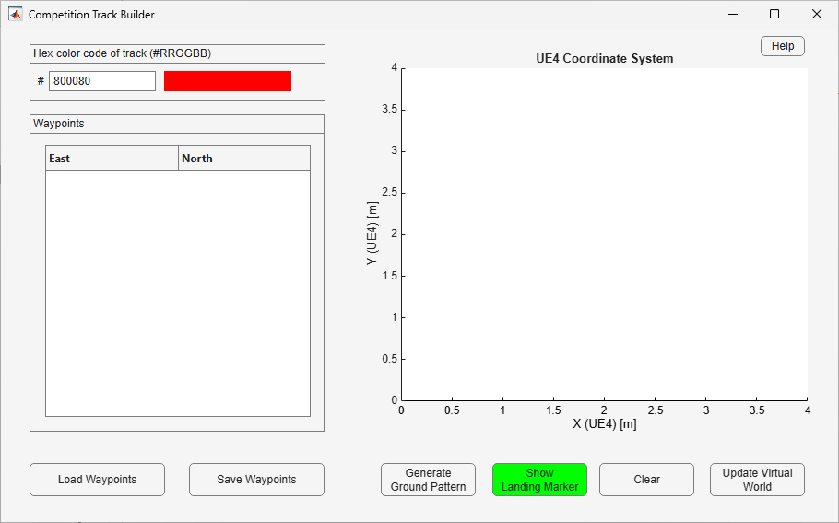Screen dimensions: 839x523
Task: Select the North column header
Action: coord(244,159)
